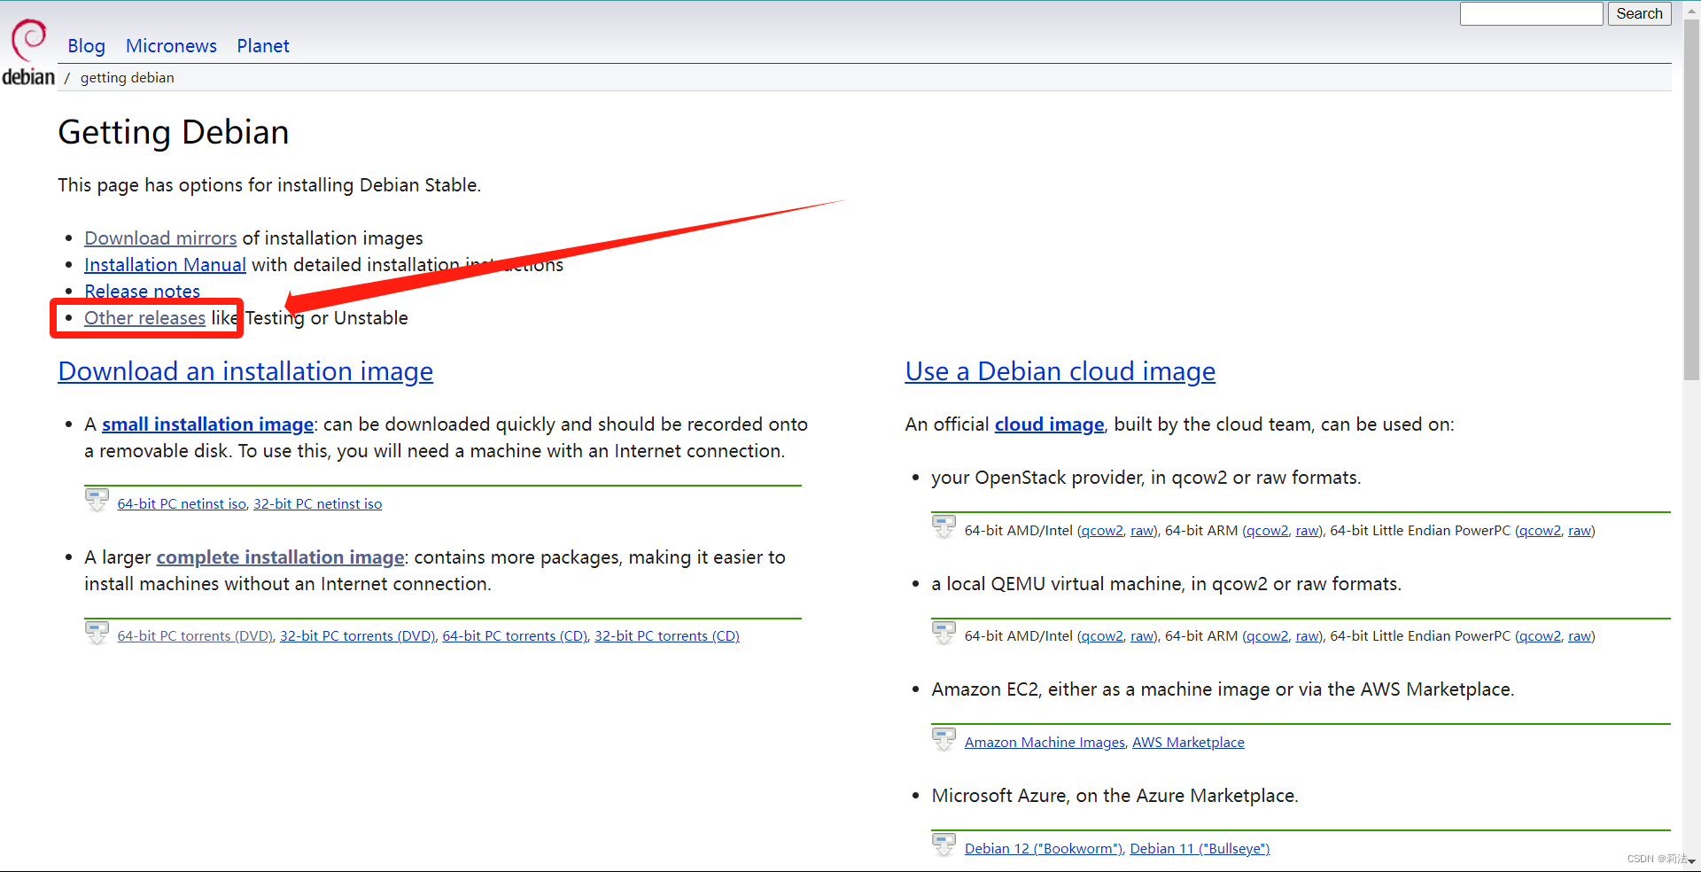Click download icon beside 64-bit PC netinst iso
This screenshot has width=1701, height=872.
click(x=97, y=500)
